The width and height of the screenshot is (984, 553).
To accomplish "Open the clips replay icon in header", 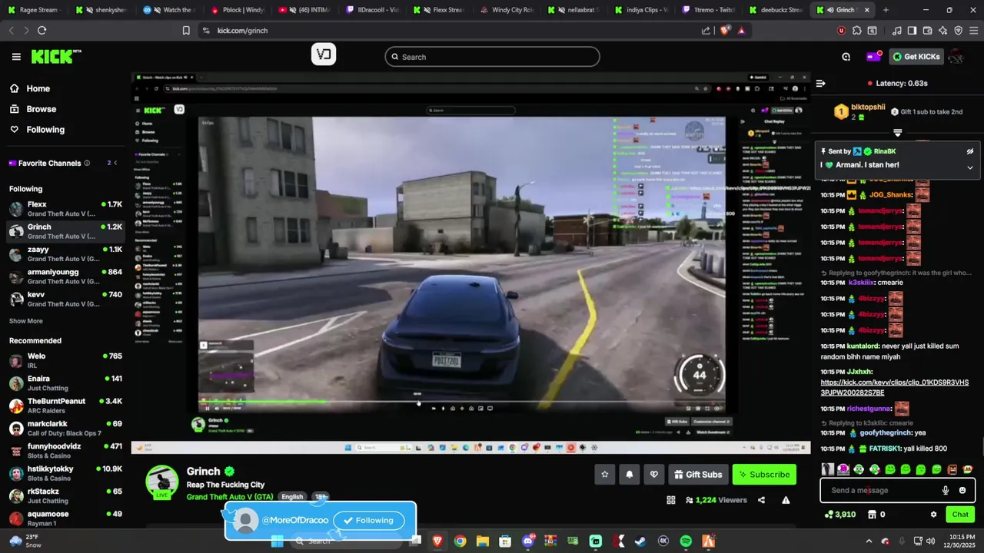I will tap(846, 57).
